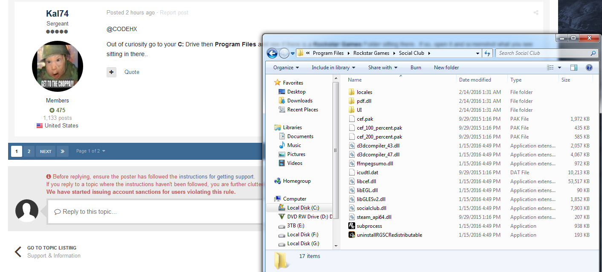Viewport: 602px width, 272px height.
Task: Open the recent locations dropdown arrow
Action: 292,54
